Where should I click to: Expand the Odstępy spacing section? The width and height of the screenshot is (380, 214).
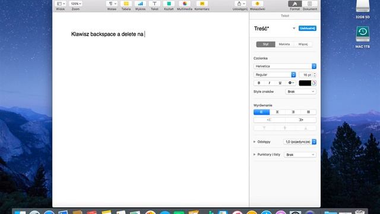[x=255, y=141]
